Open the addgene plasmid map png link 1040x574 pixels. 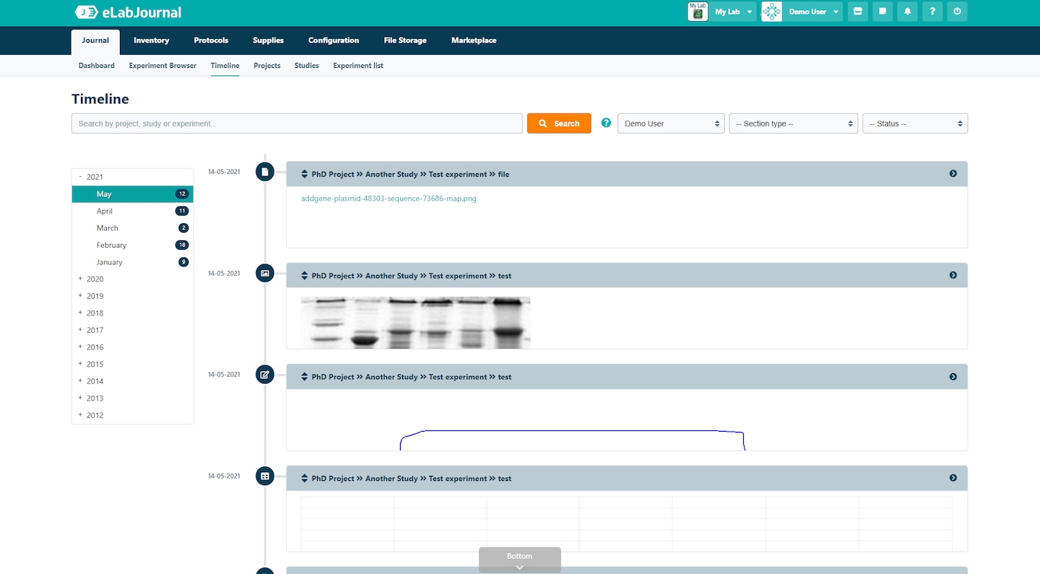tap(389, 199)
